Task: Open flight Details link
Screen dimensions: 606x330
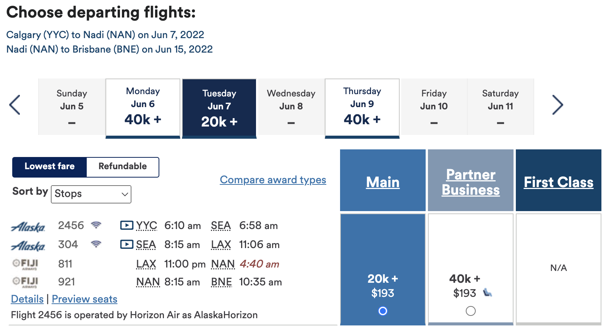Action: tap(27, 299)
